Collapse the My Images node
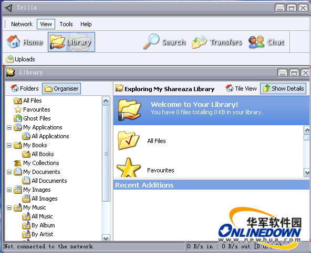The height and width of the screenshot is (253, 311). click(9, 190)
